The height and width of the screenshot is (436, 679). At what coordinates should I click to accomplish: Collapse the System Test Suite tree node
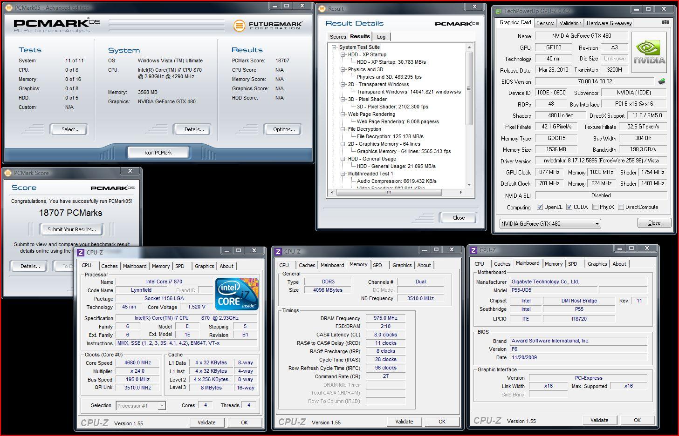(334, 47)
